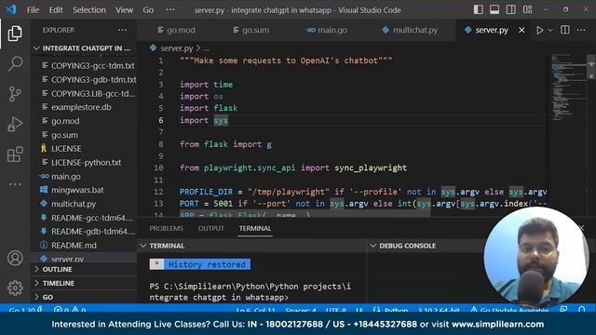Open Source Control view icon

pos(15,94)
